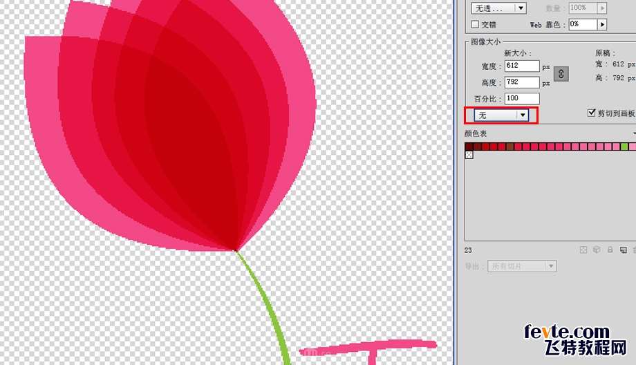Open the 导出 所有切片 dropdown
Viewport: 636px width, 365px height.
tap(522, 266)
